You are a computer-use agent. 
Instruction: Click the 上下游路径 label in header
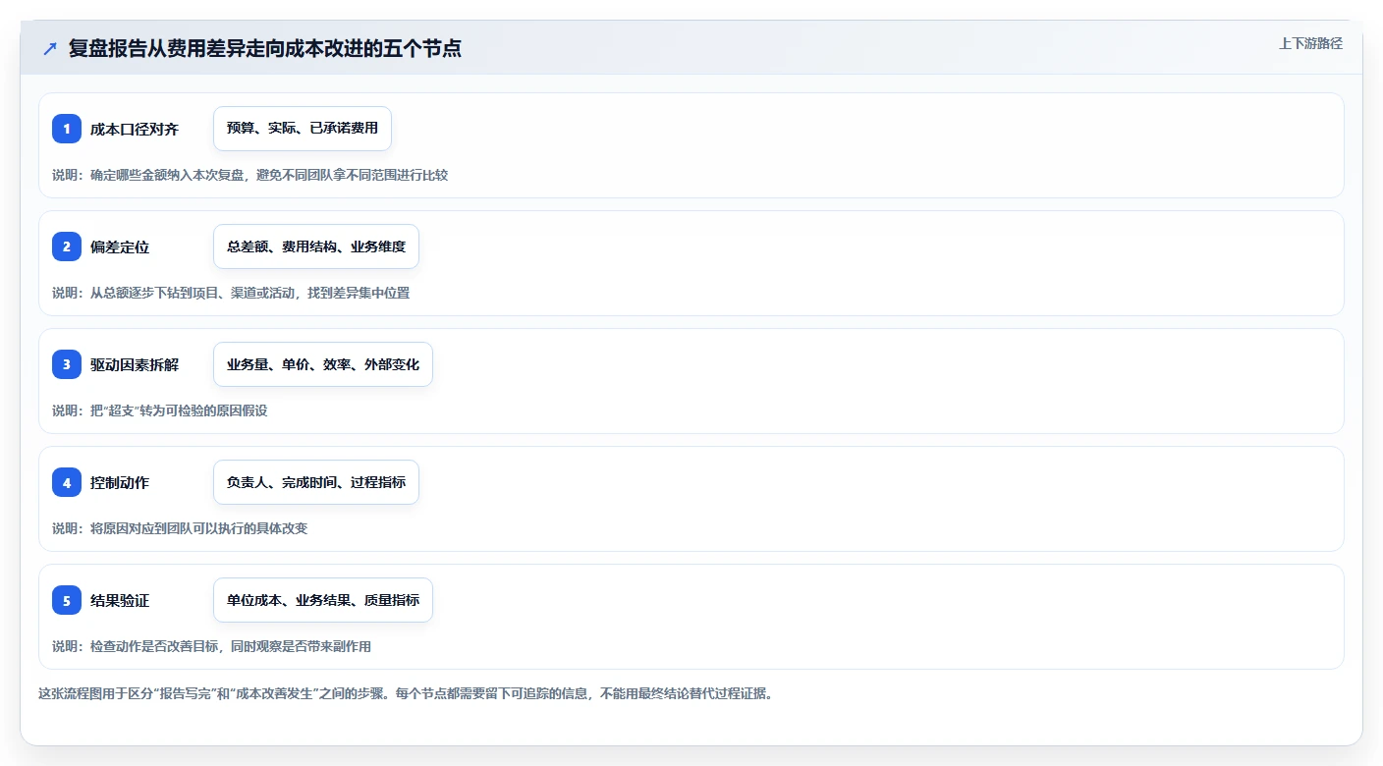click(x=1310, y=44)
